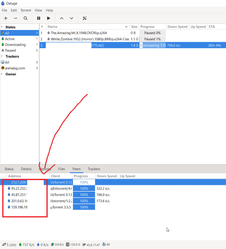Click the download speed indicator in status bar
The height and width of the screenshot is (249, 226).
[x=26, y=245]
